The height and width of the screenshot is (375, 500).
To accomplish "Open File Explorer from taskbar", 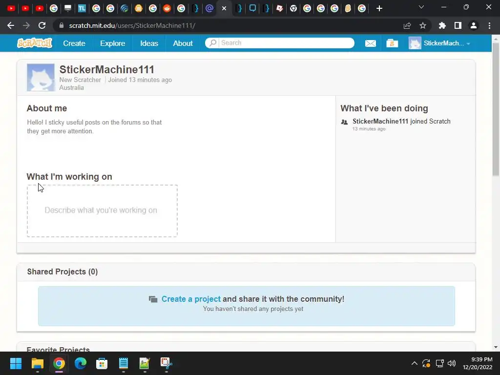I will click(37, 363).
